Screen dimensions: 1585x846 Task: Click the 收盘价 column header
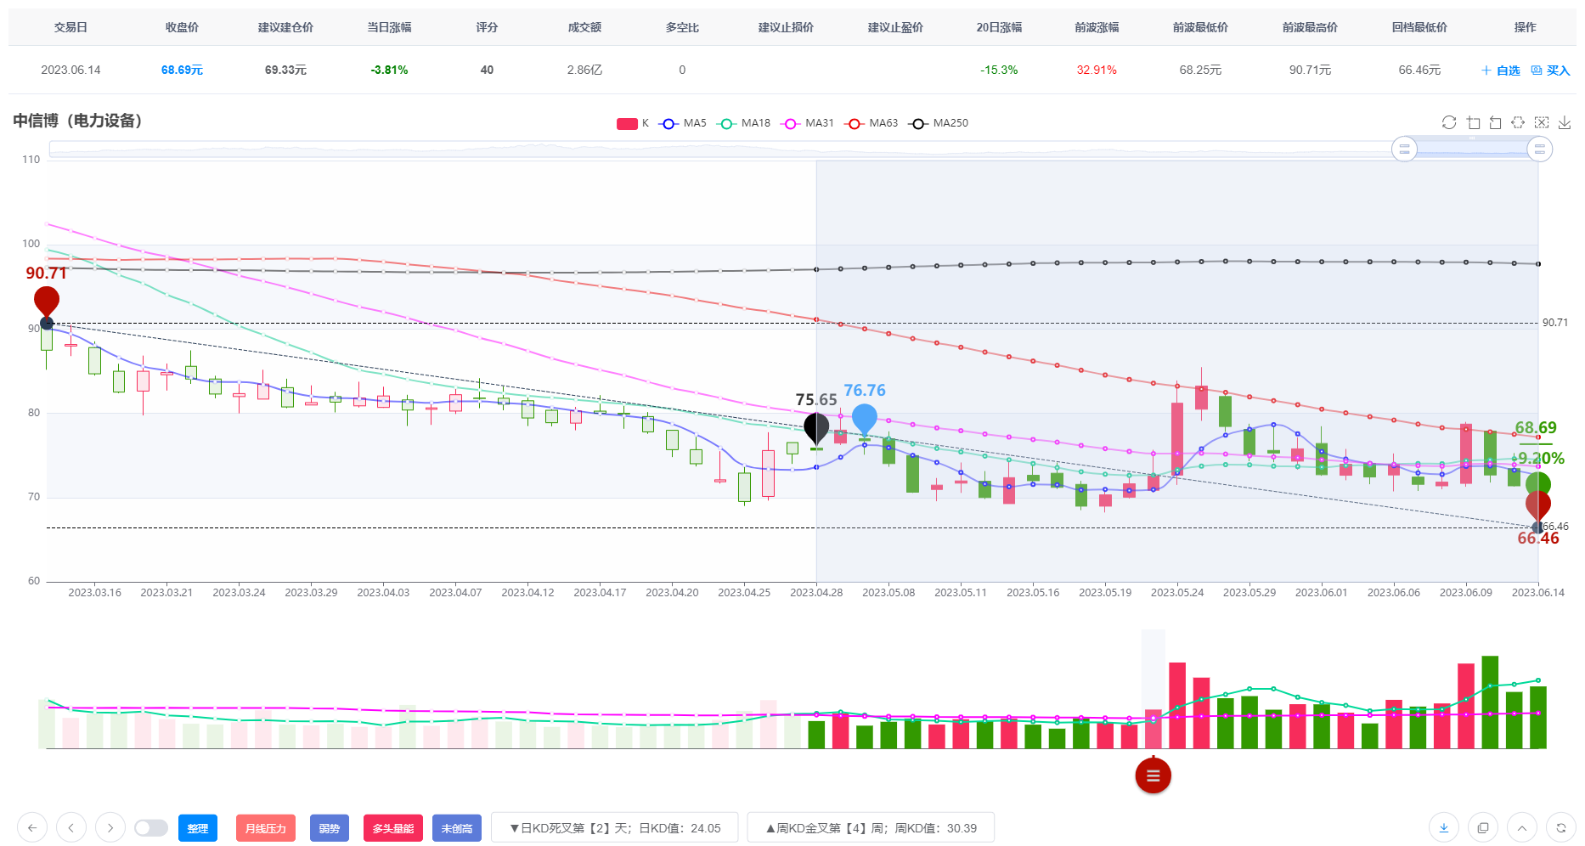[x=182, y=27]
